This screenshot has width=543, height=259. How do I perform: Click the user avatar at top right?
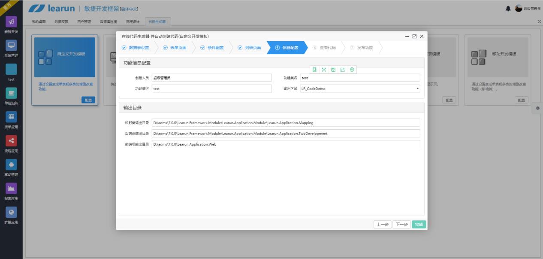519,8
